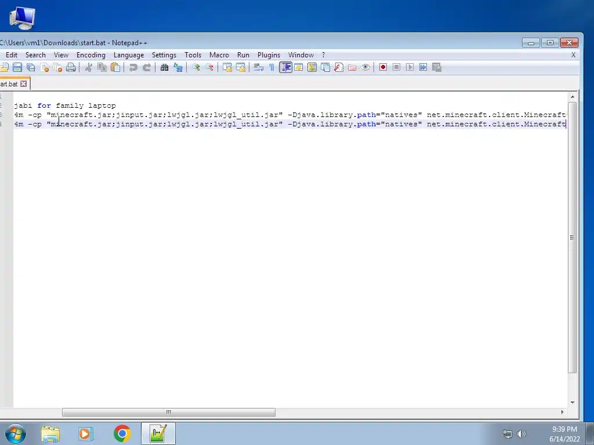The width and height of the screenshot is (594, 445).
Task: Open File Explorer from the taskbar
Action: pos(50,433)
